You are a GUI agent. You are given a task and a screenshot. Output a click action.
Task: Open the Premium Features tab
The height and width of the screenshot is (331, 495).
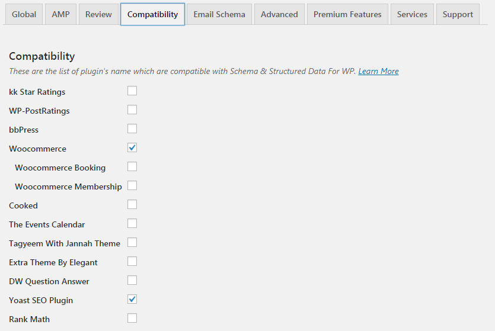(347, 14)
